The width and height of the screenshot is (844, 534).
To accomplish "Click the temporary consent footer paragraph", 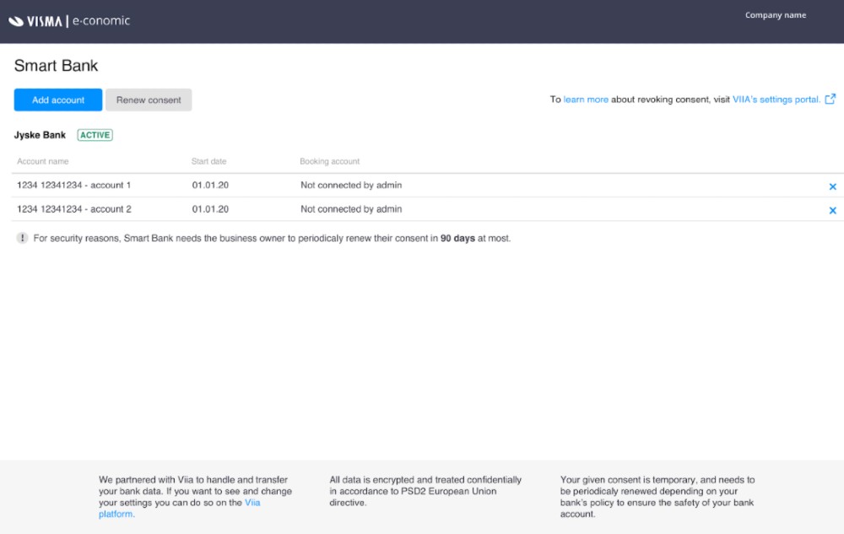I will point(657,496).
